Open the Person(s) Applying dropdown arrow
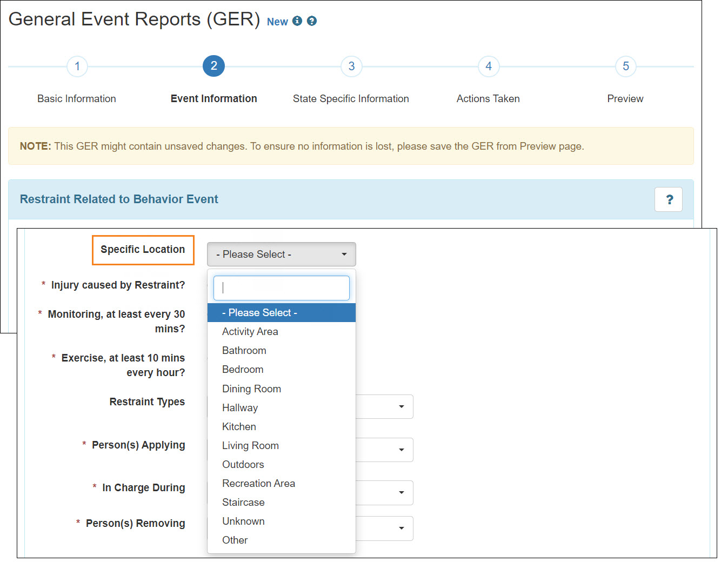This screenshot has width=721, height=562. point(401,450)
